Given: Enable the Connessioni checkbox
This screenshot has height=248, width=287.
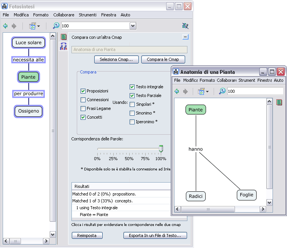Looking at the screenshot, I should [83, 100].
